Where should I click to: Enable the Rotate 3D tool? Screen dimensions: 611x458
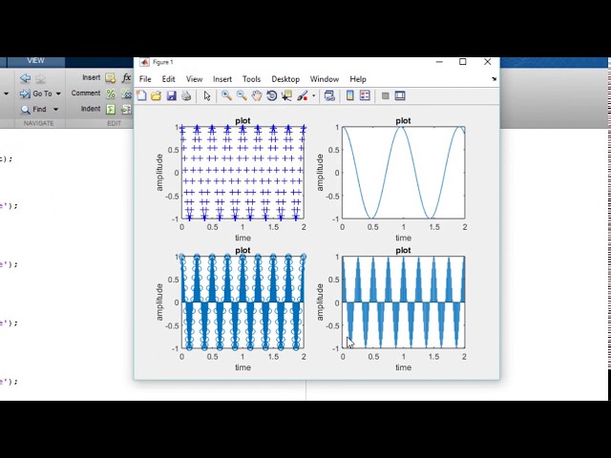271,95
